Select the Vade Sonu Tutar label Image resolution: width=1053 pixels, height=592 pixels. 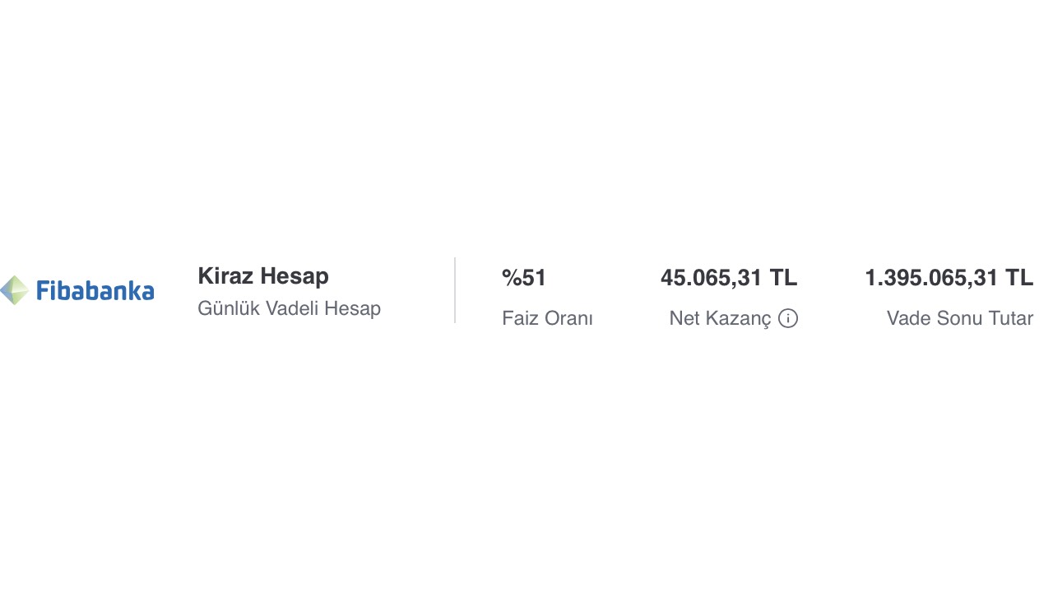[960, 318]
